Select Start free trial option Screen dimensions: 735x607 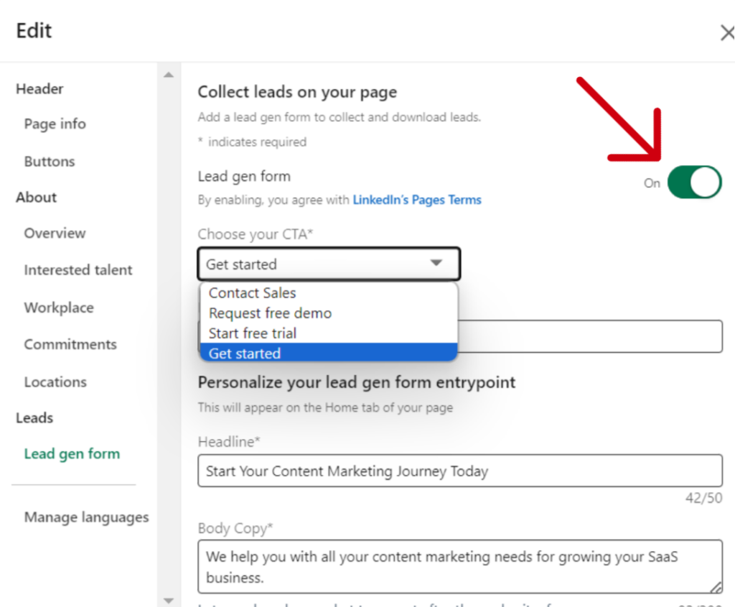click(x=252, y=333)
